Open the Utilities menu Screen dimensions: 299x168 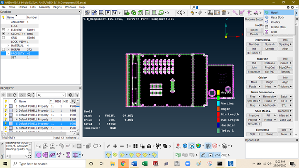click(23, 7)
